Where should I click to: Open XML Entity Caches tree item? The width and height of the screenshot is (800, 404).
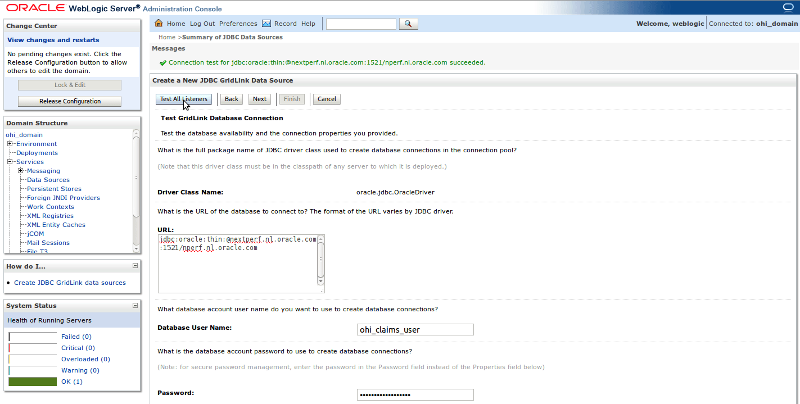pos(56,225)
